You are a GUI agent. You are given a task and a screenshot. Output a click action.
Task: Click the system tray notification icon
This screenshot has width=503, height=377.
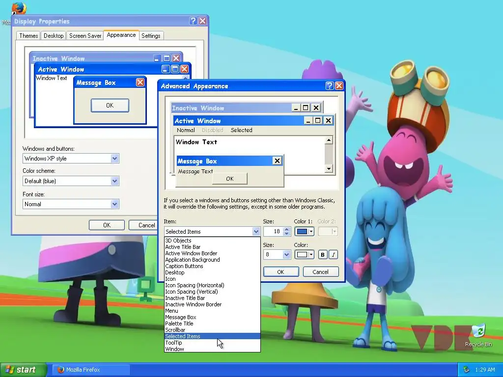(x=467, y=370)
